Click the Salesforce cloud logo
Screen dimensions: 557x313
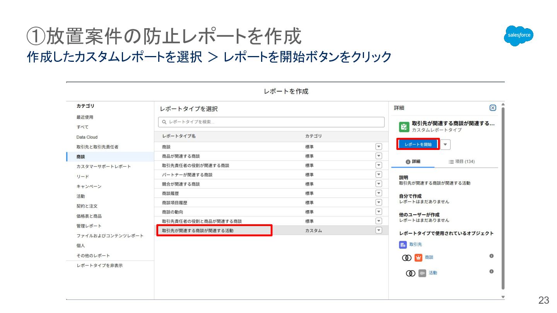[x=519, y=36]
